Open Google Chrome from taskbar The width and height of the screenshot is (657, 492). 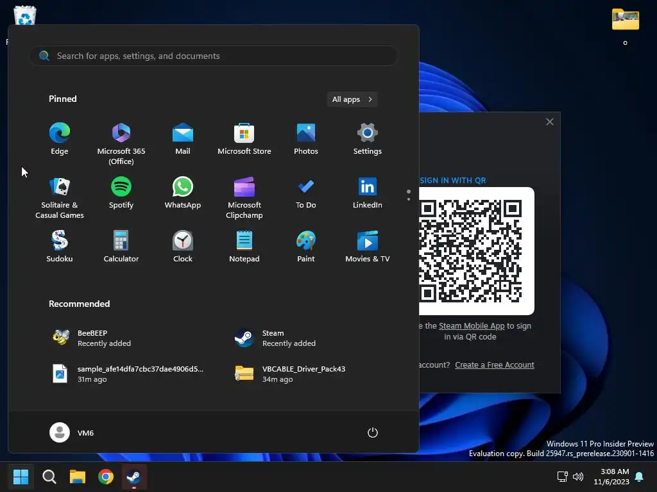tap(106, 477)
